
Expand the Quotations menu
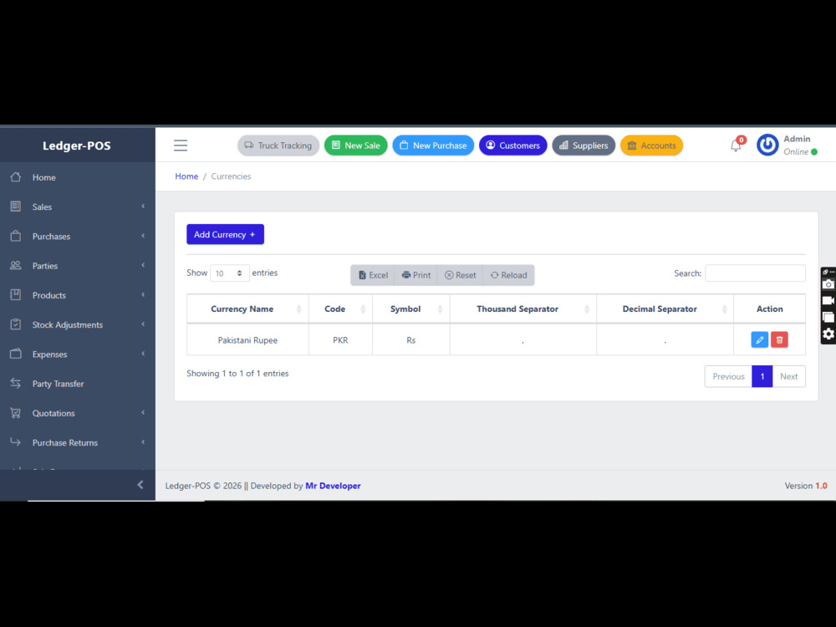pos(77,413)
